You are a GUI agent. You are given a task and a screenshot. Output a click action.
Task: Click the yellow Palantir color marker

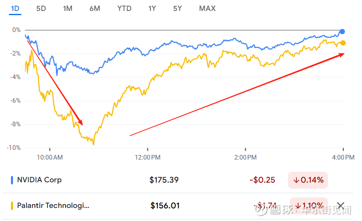click(x=12, y=206)
